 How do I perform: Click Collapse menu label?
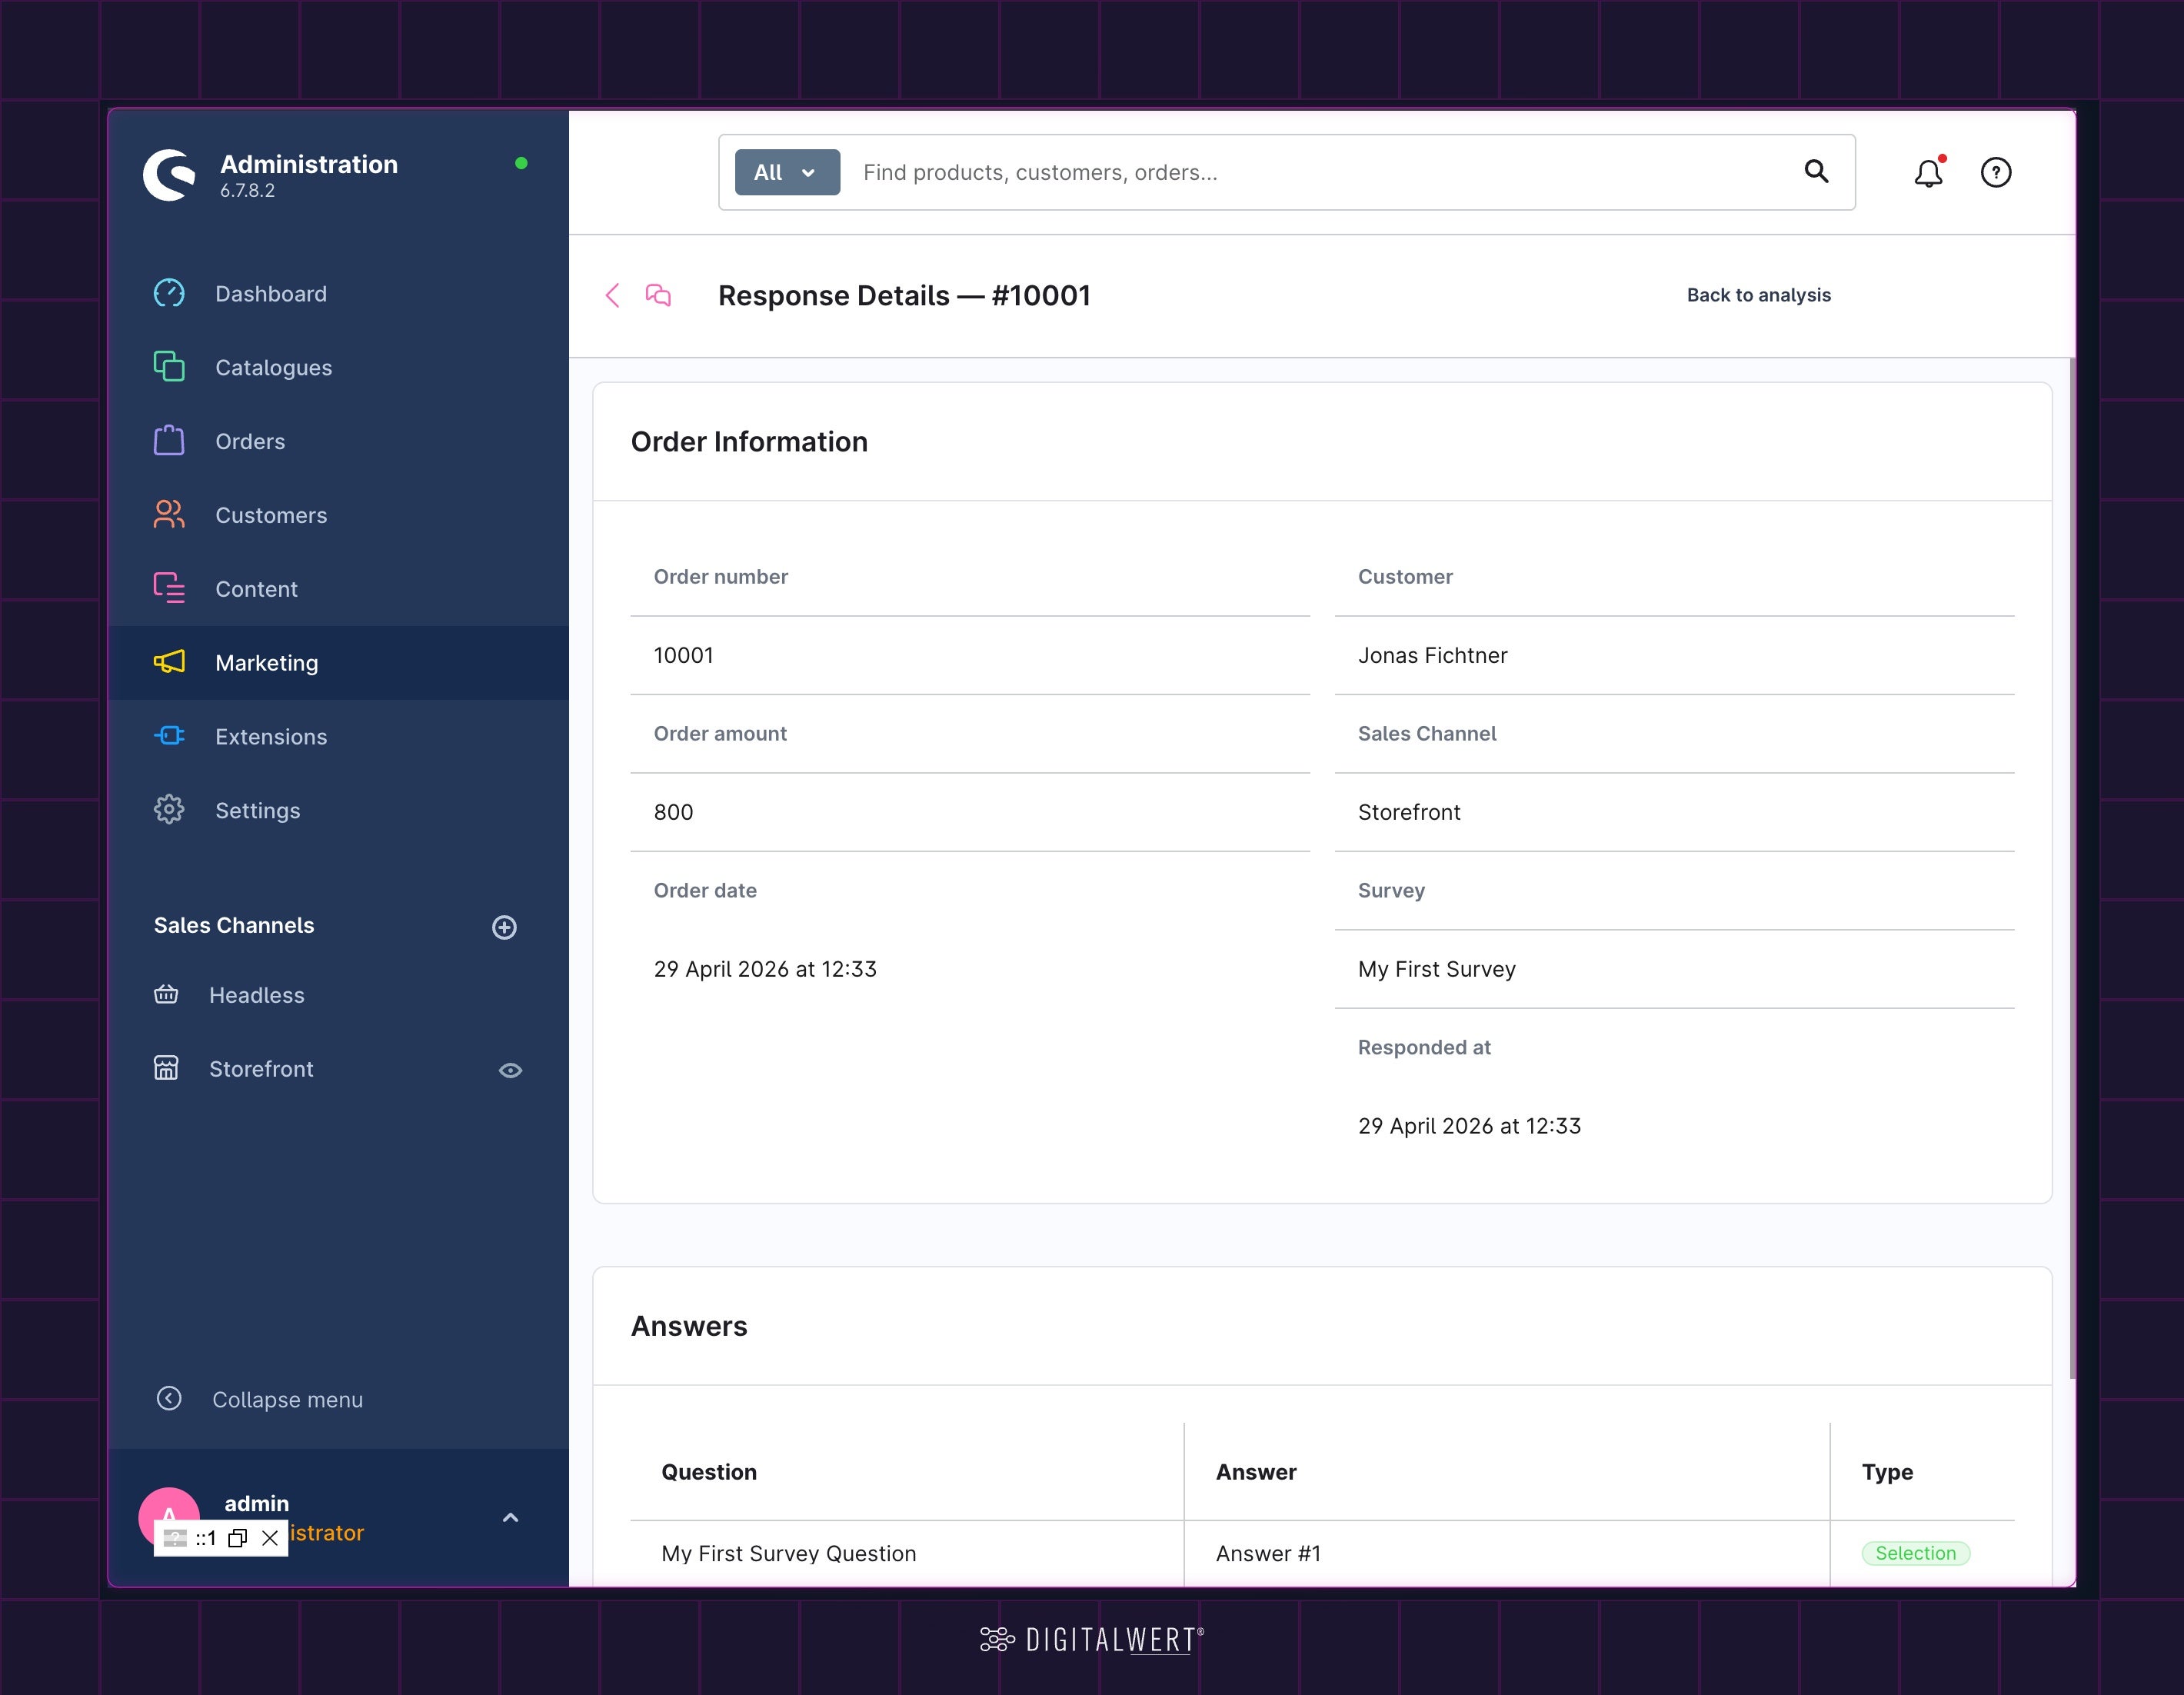[287, 1400]
